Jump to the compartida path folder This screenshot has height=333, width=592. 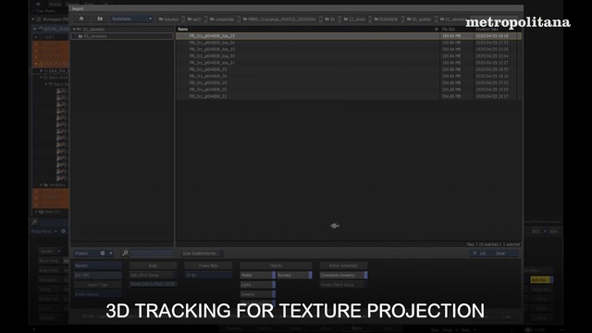click(222, 18)
